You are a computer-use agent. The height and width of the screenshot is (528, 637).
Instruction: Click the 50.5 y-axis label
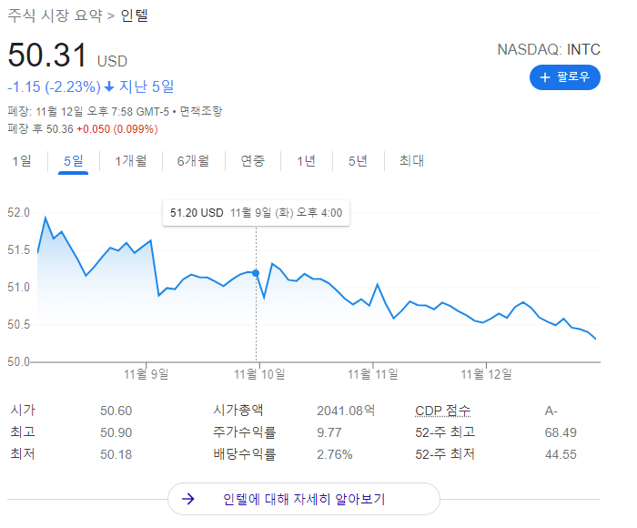(x=19, y=324)
